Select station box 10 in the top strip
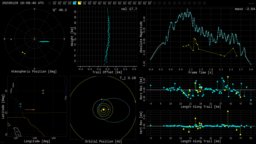Screen dimensions: 256x144 pos(100,3)
